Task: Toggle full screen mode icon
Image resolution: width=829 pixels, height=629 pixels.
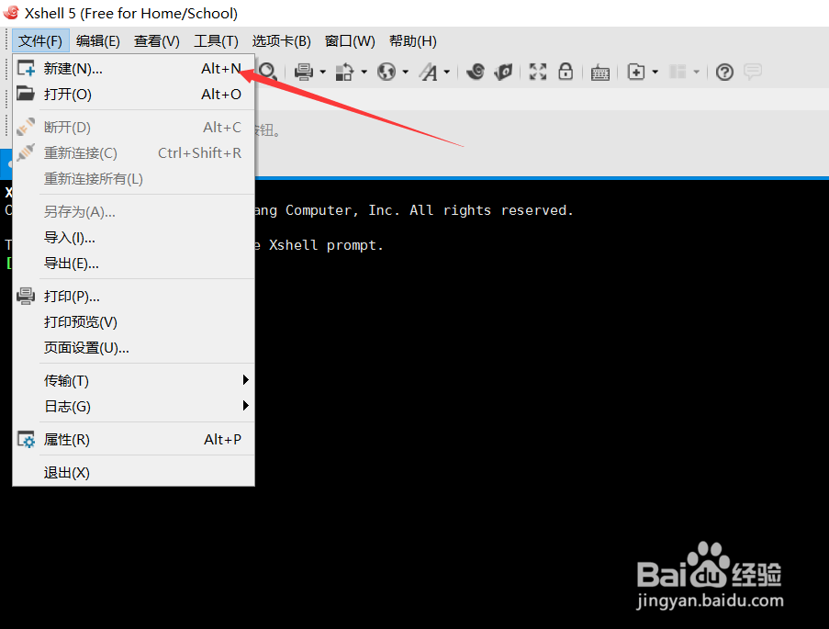Action: [x=538, y=71]
